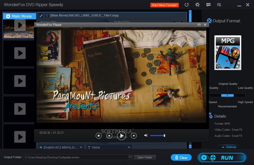Play the second title thumbnail
Image resolution: width=254 pixels, height=165 pixels.
click(20, 53)
